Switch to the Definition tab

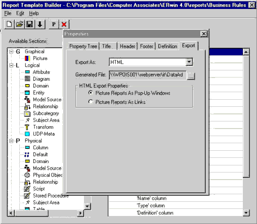click(167, 46)
